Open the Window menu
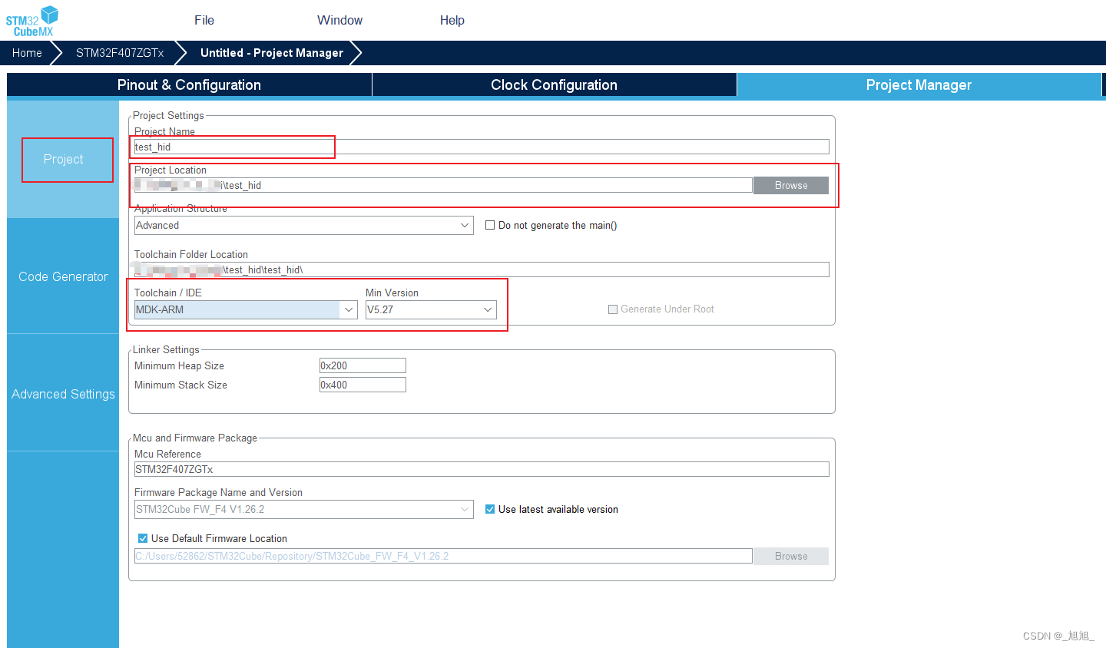 pos(339,20)
